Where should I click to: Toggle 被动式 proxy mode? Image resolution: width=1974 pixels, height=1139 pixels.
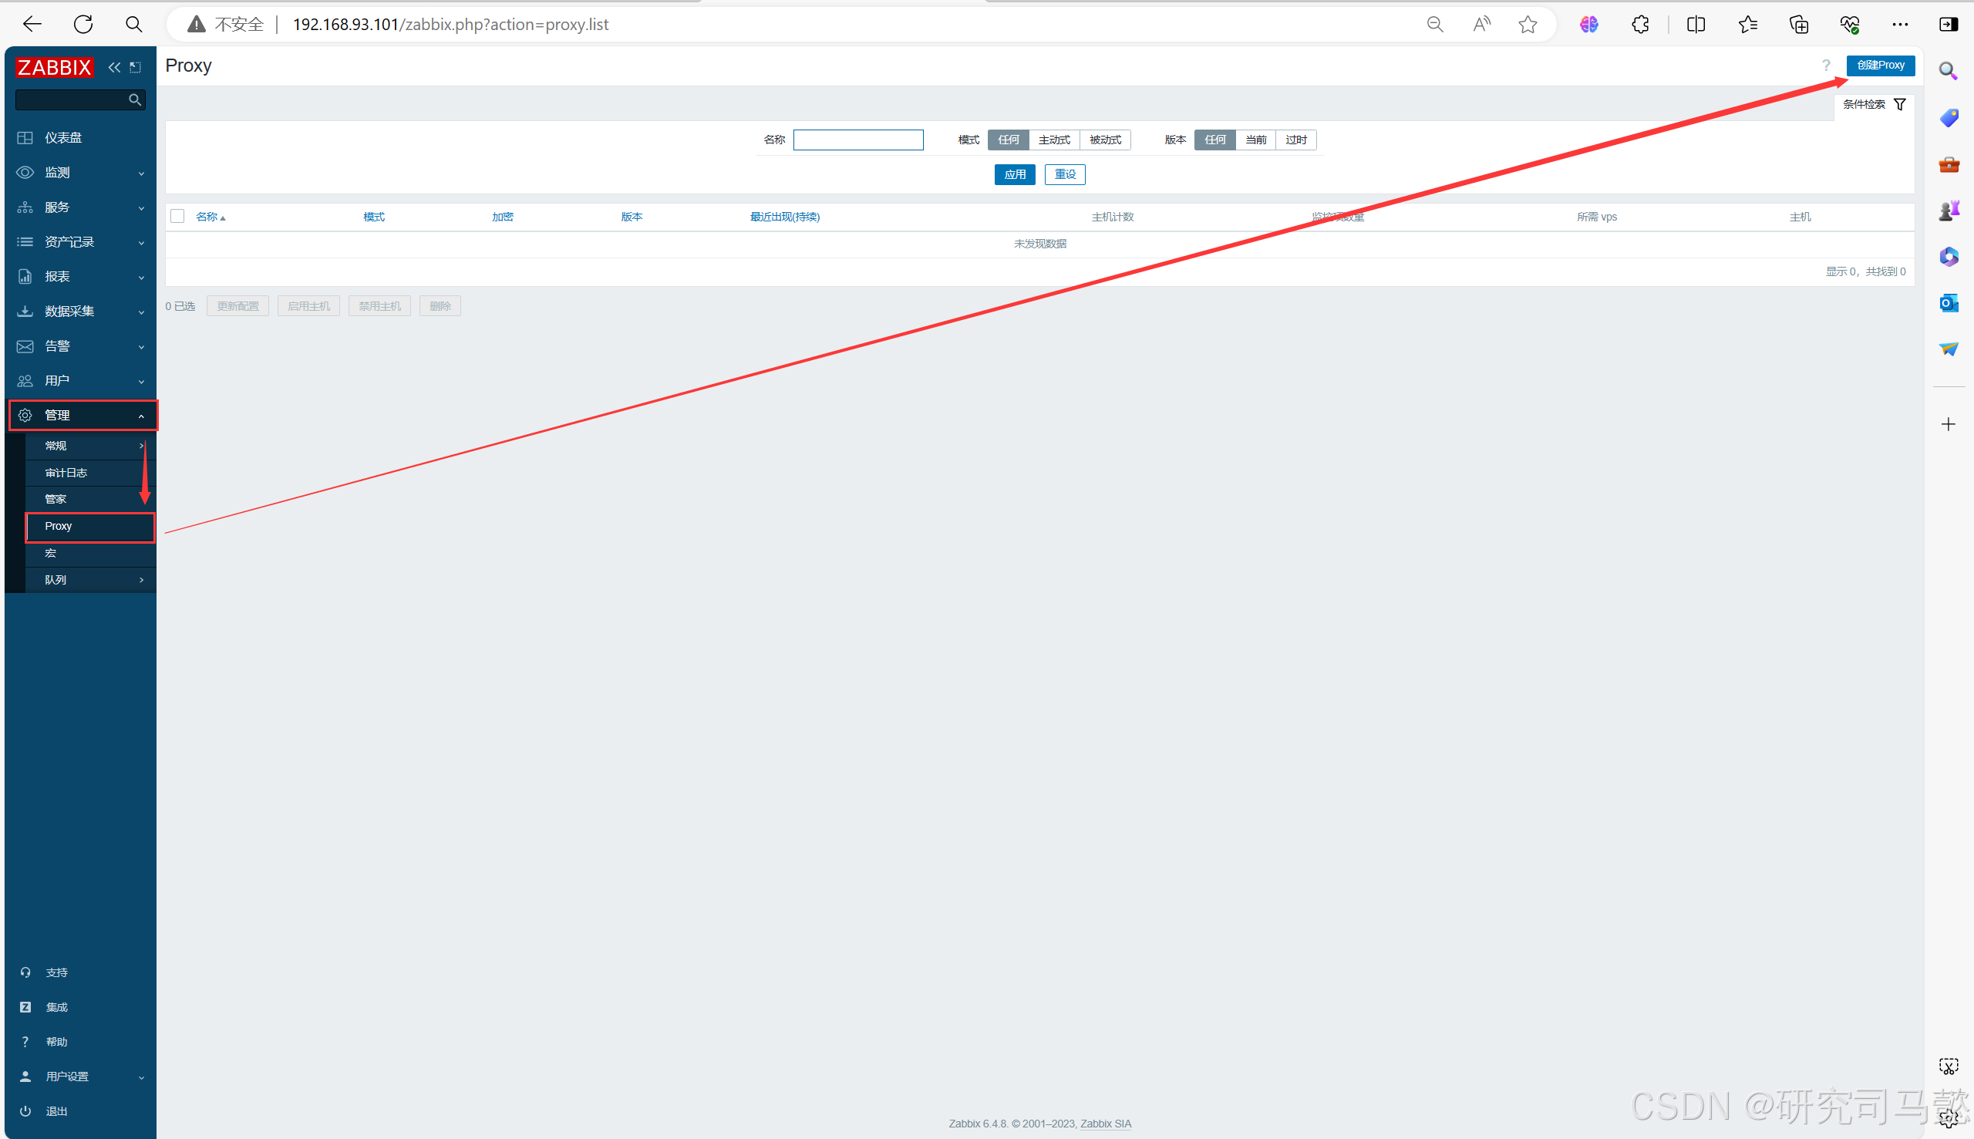pyautogui.click(x=1103, y=138)
